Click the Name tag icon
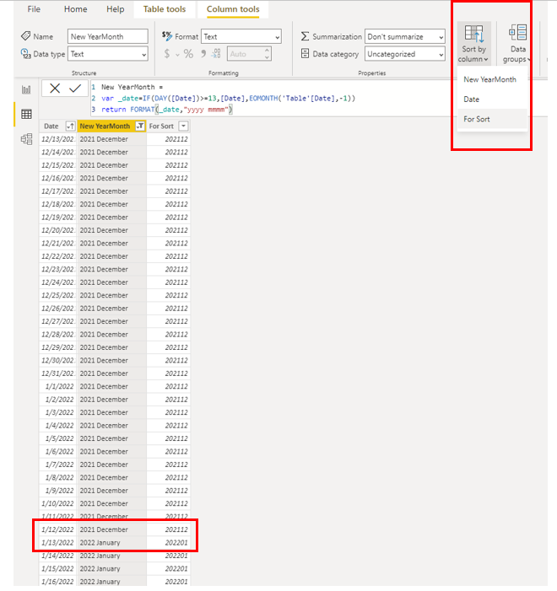The width and height of the screenshot is (557, 591). [25, 36]
